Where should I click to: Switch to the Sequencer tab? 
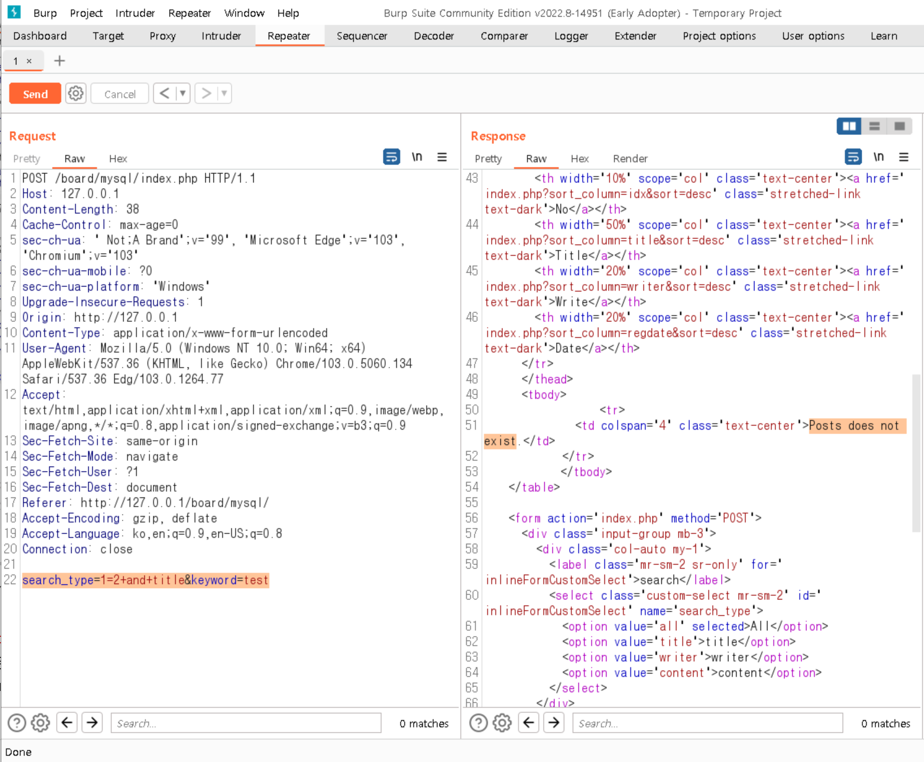[x=362, y=36]
